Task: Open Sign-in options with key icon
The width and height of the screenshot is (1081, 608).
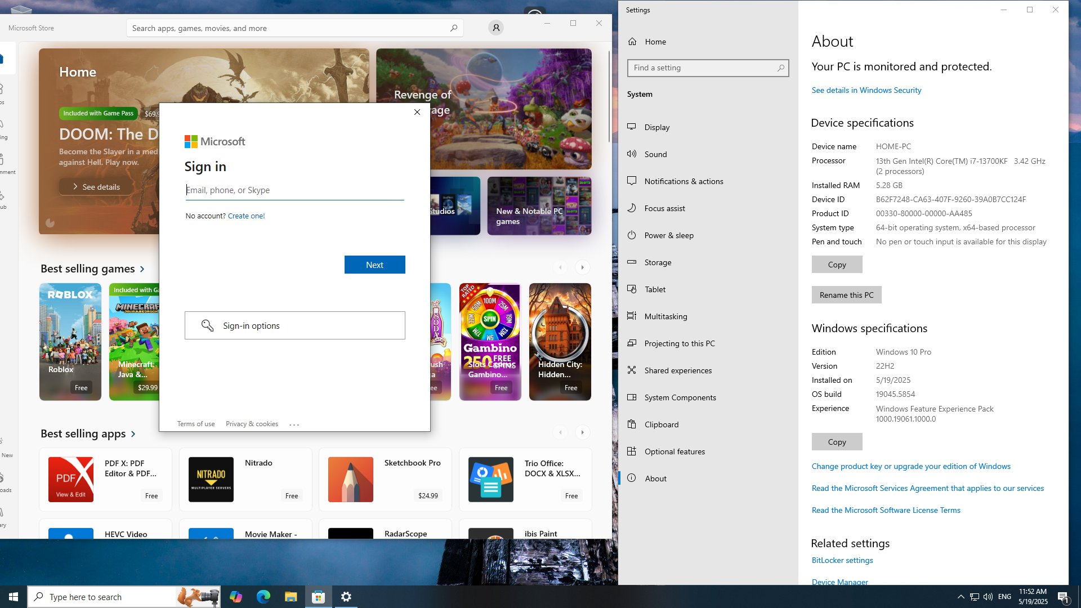Action: [294, 325]
